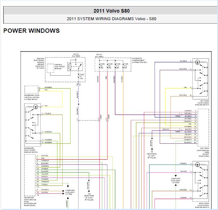This screenshot has width=218, height=210.
Task: Select 'Central Electronic Module (behind right end of dash)' label
Action: (x=39, y=63)
